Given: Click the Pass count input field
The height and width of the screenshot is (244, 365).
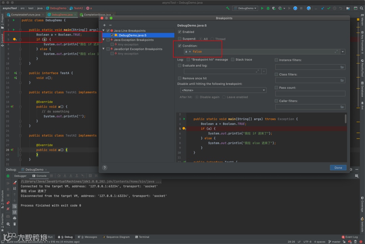Looking at the screenshot, I should pos(310,94).
